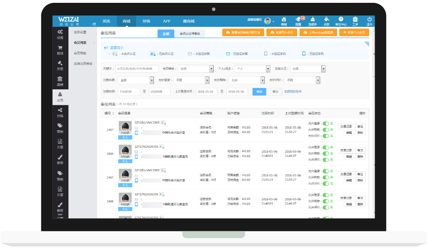This screenshot has height=249, width=427.
Task: Open the 会员等级 filter dropdown
Action: (196, 69)
